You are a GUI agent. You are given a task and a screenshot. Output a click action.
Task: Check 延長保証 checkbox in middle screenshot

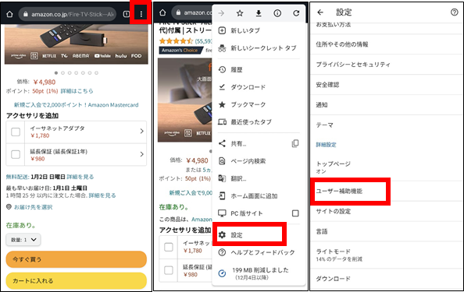(169, 270)
